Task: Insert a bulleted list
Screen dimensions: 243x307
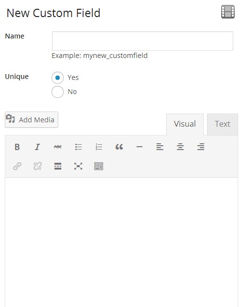Action: (x=78, y=147)
